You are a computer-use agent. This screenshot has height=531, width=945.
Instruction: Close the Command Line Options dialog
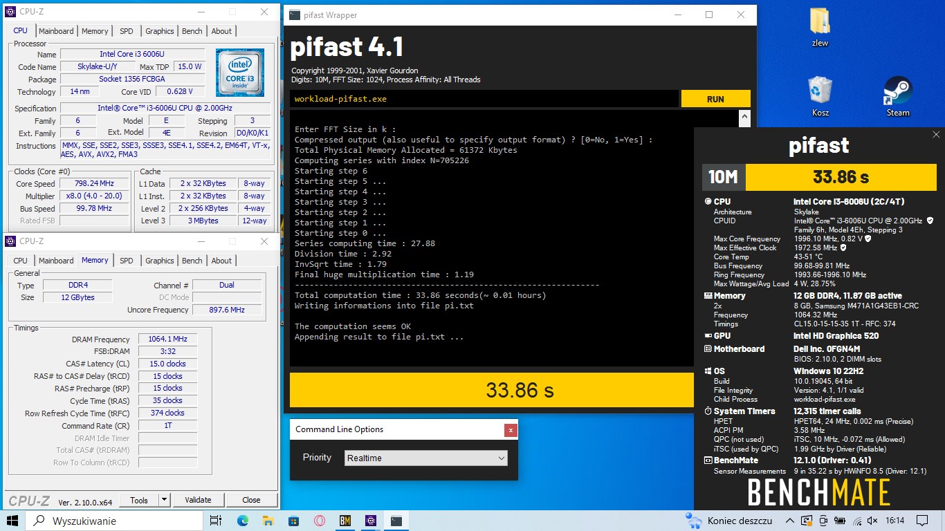click(511, 430)
